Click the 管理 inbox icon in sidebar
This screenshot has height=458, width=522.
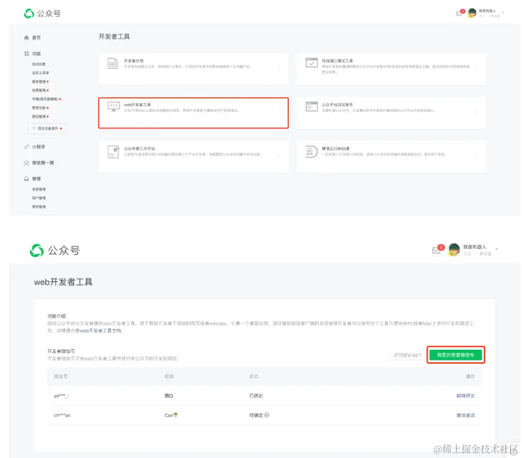(x=26, y=179)
